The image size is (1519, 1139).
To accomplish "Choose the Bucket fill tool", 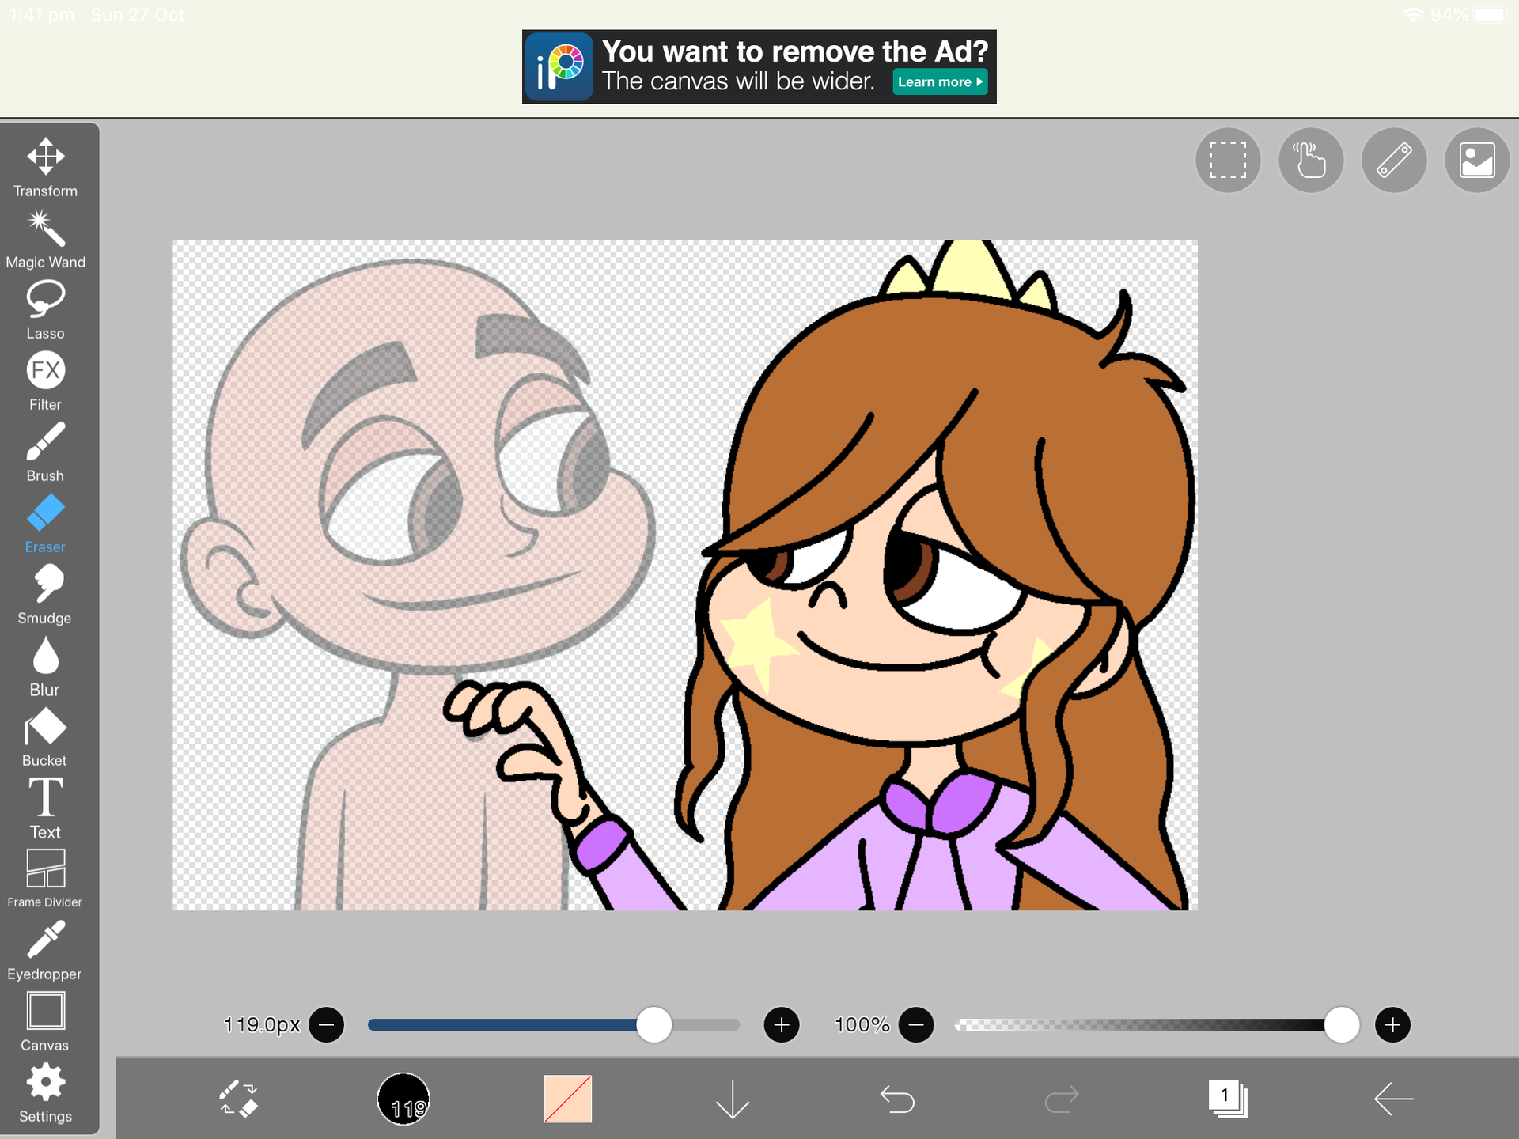I will pyautogui.click(x=45, y=737).
